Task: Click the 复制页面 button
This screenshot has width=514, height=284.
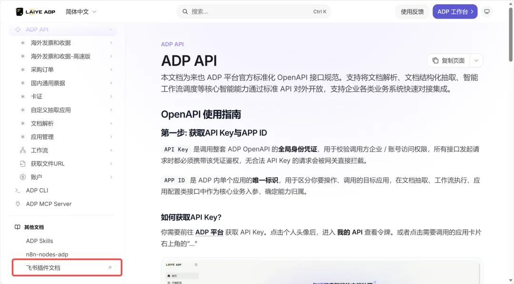Action: pyautogui.click(x=448, y=61)
